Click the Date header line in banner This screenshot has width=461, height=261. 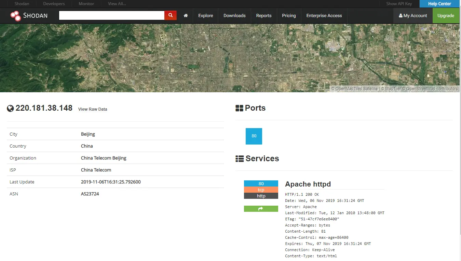(324, 201)
